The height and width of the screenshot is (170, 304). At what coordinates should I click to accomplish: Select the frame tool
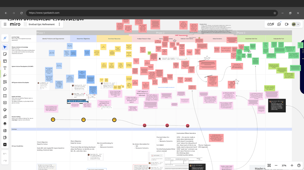[x=5, y=96]
